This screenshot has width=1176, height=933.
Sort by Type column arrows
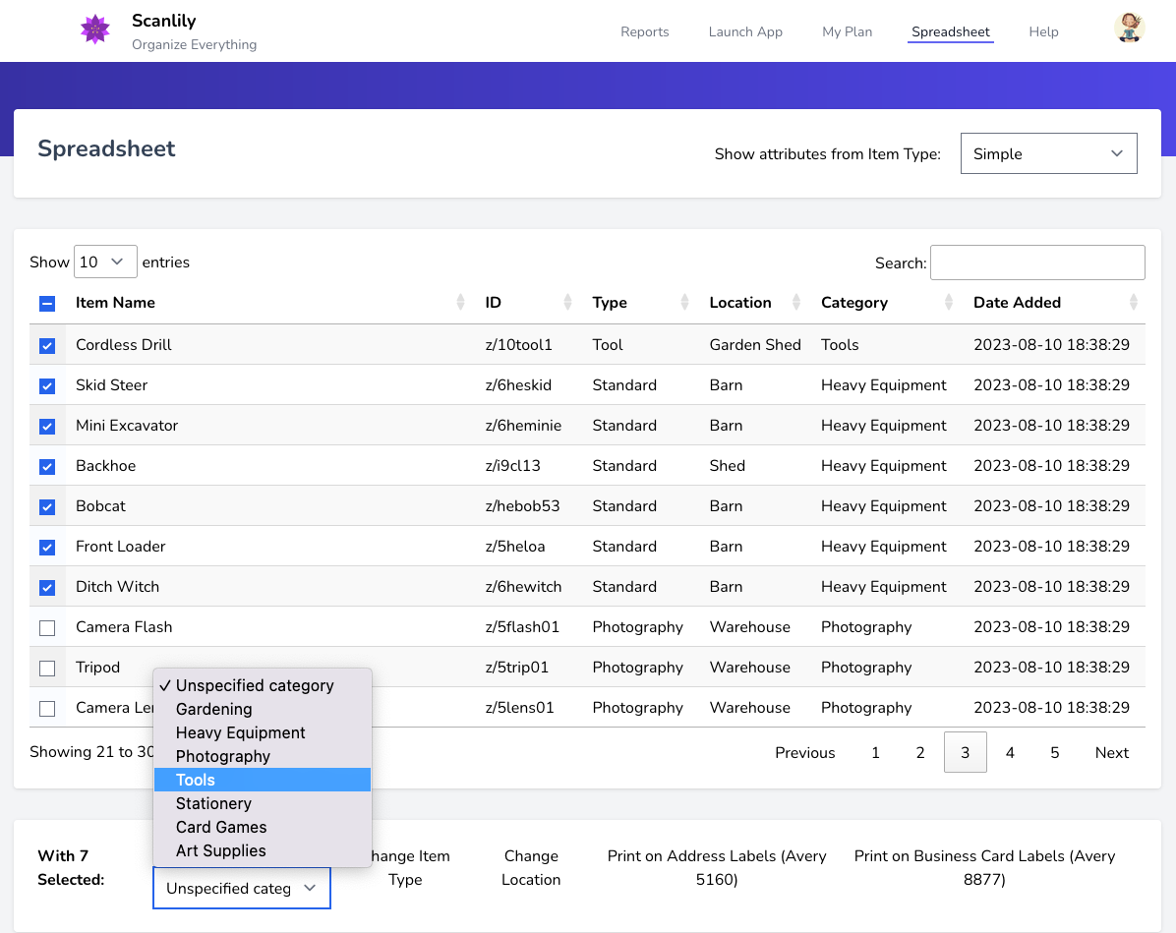(684, 303)
